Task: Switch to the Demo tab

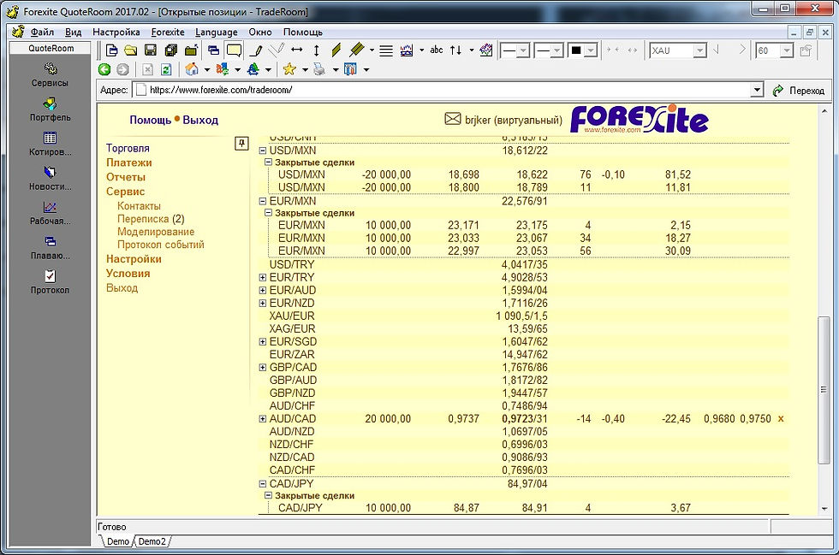Action: (x=118, y=541)
